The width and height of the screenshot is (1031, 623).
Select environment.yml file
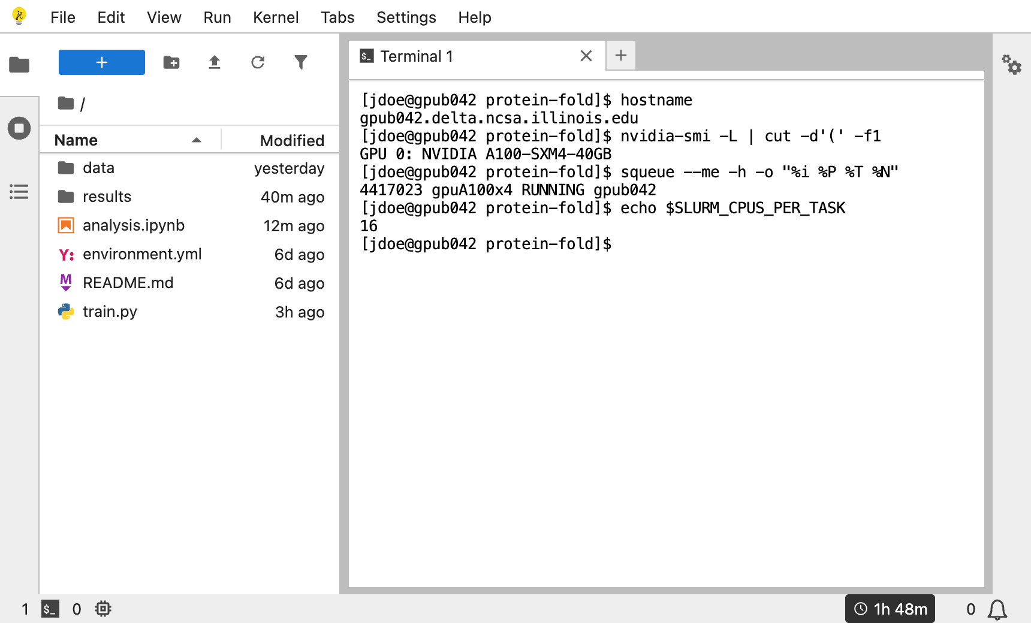[189, 255]
